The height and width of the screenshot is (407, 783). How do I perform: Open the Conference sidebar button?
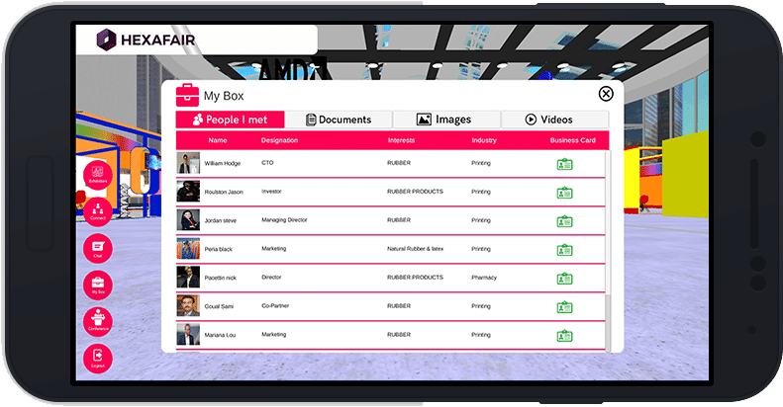[x=98, y=322]
